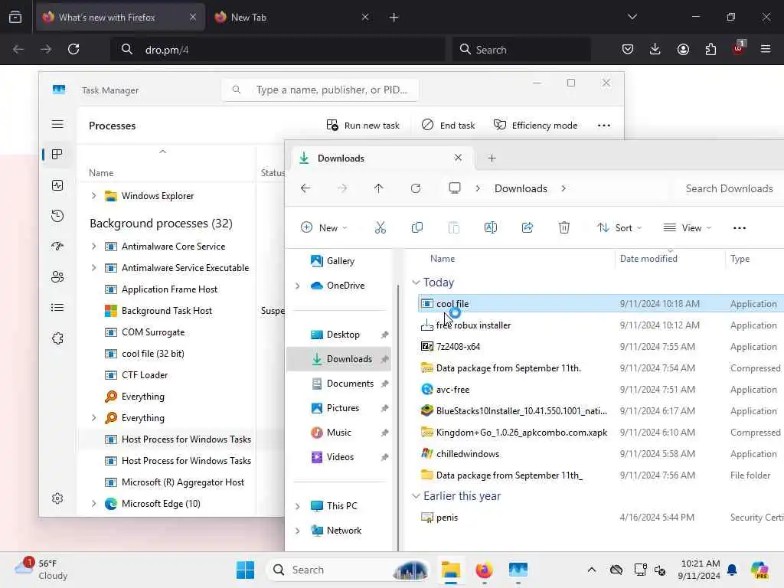Show hidden system tray icons
Image resolution: width=784 pixels, height=588 pixels.
point(592,570)
